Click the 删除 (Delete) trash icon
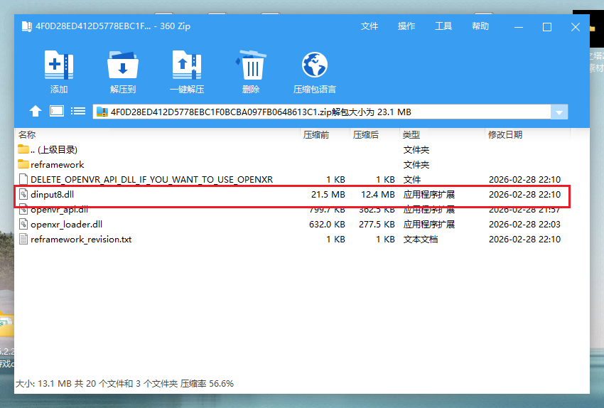Screen dimensions: 604x408 tap(251, 65)
